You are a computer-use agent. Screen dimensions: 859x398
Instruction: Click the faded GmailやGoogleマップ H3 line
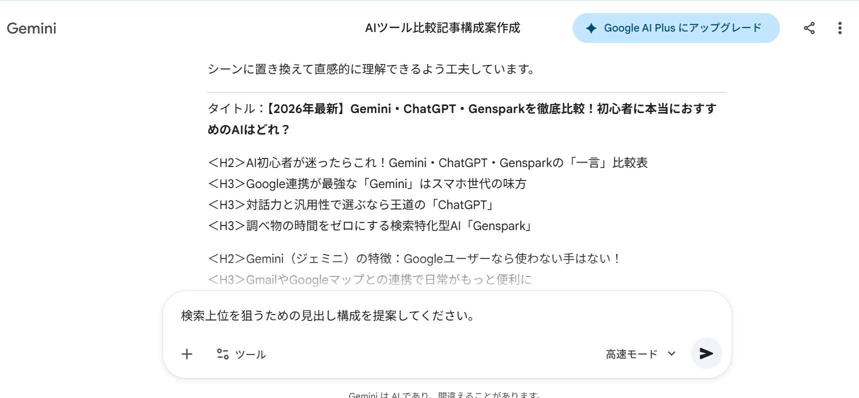[370, 280]
